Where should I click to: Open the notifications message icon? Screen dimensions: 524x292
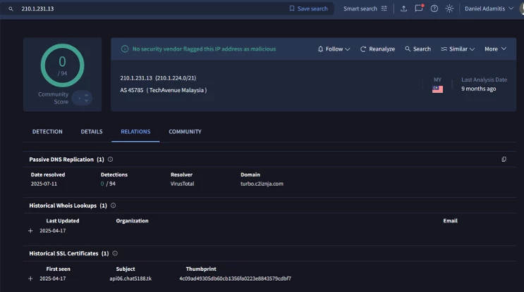click(419, 8)
